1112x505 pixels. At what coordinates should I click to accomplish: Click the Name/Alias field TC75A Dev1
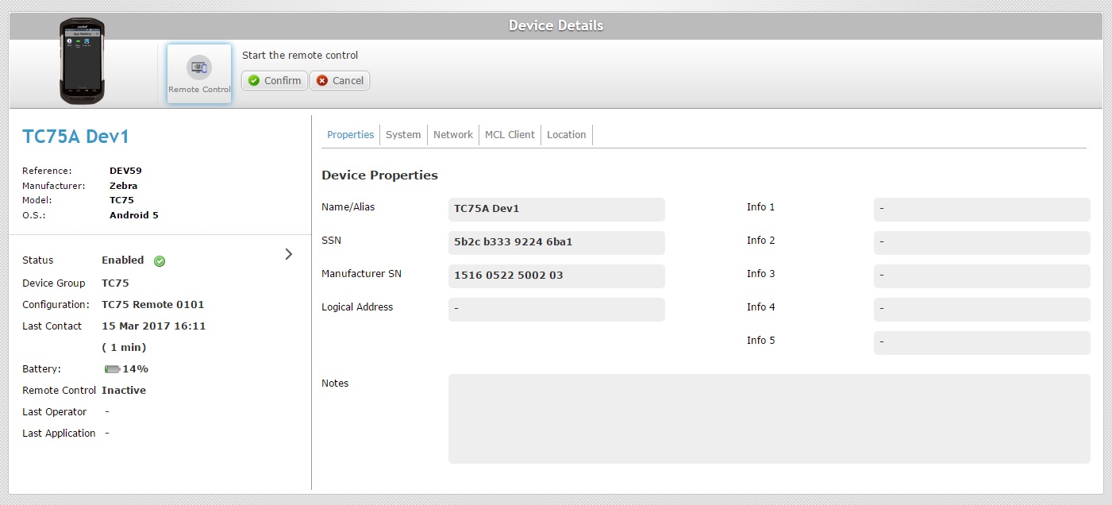coord(556,209)
